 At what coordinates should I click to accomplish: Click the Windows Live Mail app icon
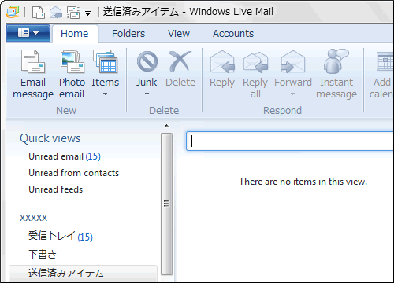coord(13,12)
